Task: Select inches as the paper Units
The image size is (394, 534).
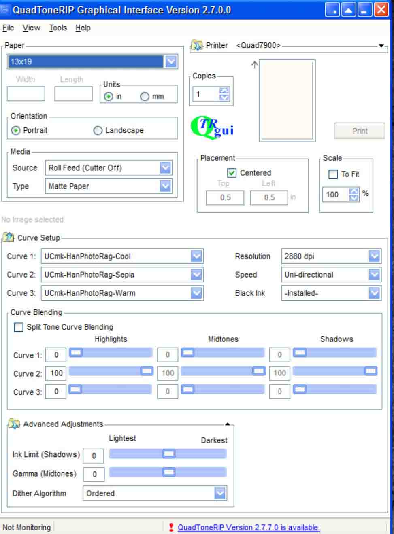Action: pos(109,97)
